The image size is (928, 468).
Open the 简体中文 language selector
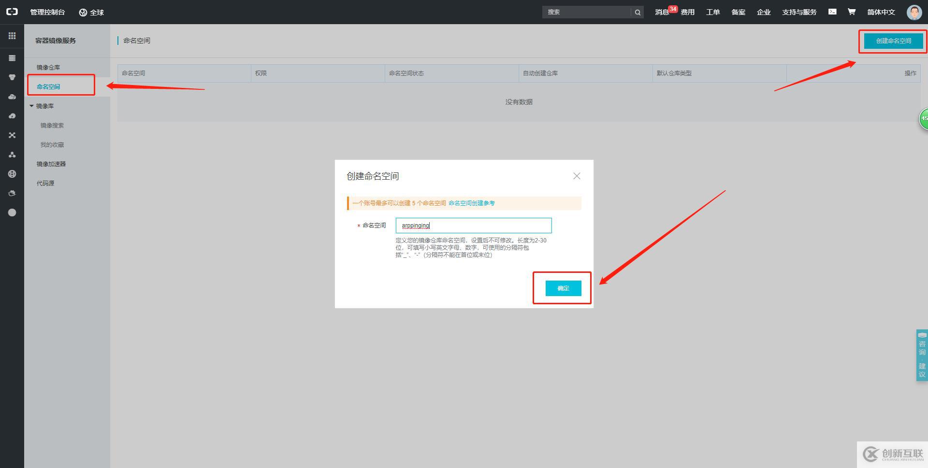click(881, 12)
